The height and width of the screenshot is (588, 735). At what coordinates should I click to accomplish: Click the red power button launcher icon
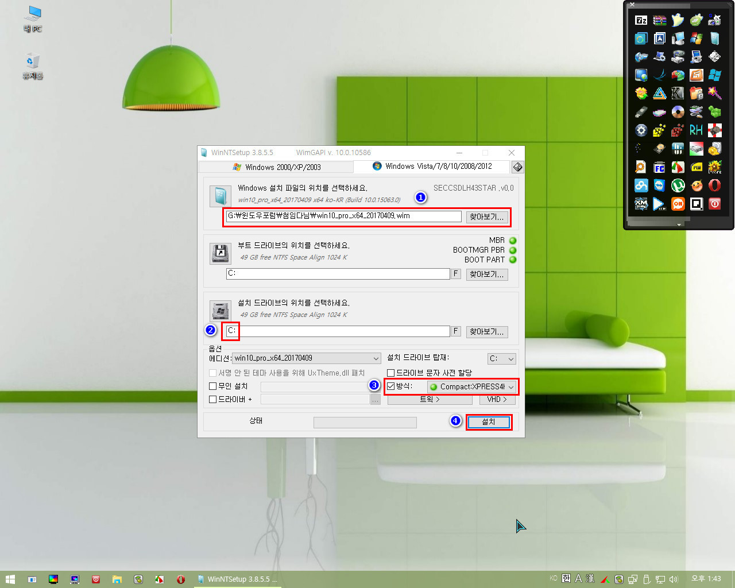click(715, 204)
